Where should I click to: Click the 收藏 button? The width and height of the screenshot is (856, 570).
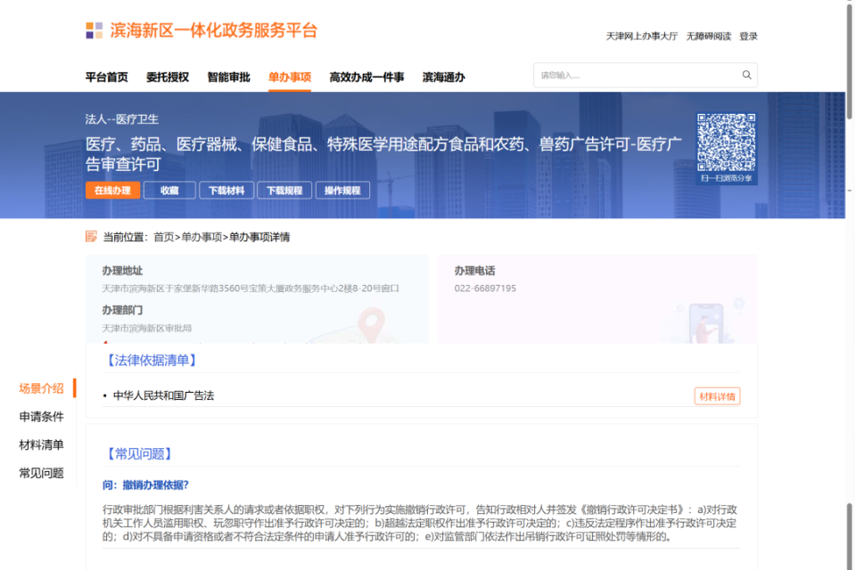pyautogui.click(x=169, y=191)
